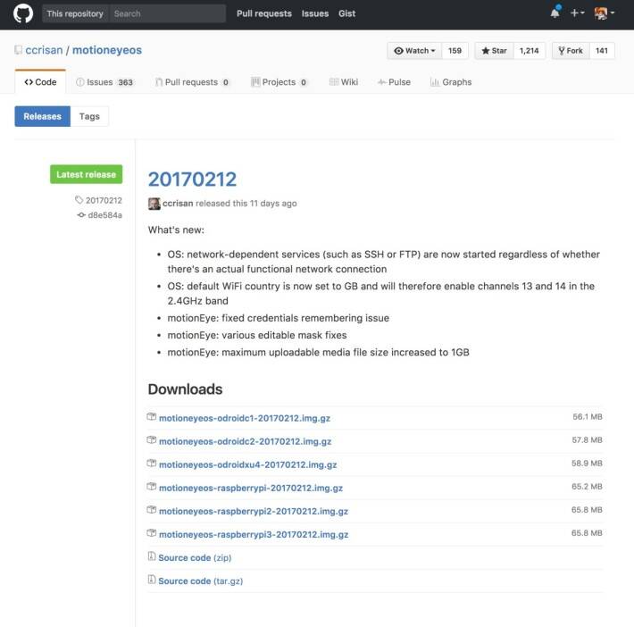
Task: Click the commit icon beside d8e584a
Action: 81,215
